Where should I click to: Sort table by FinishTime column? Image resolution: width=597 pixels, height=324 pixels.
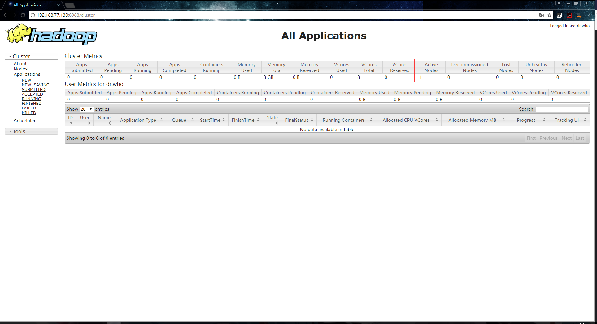pyautogui.click(x=246, y=120)
